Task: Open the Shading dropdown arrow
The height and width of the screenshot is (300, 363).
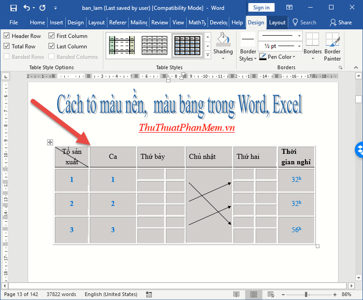Action: [223, 59]
